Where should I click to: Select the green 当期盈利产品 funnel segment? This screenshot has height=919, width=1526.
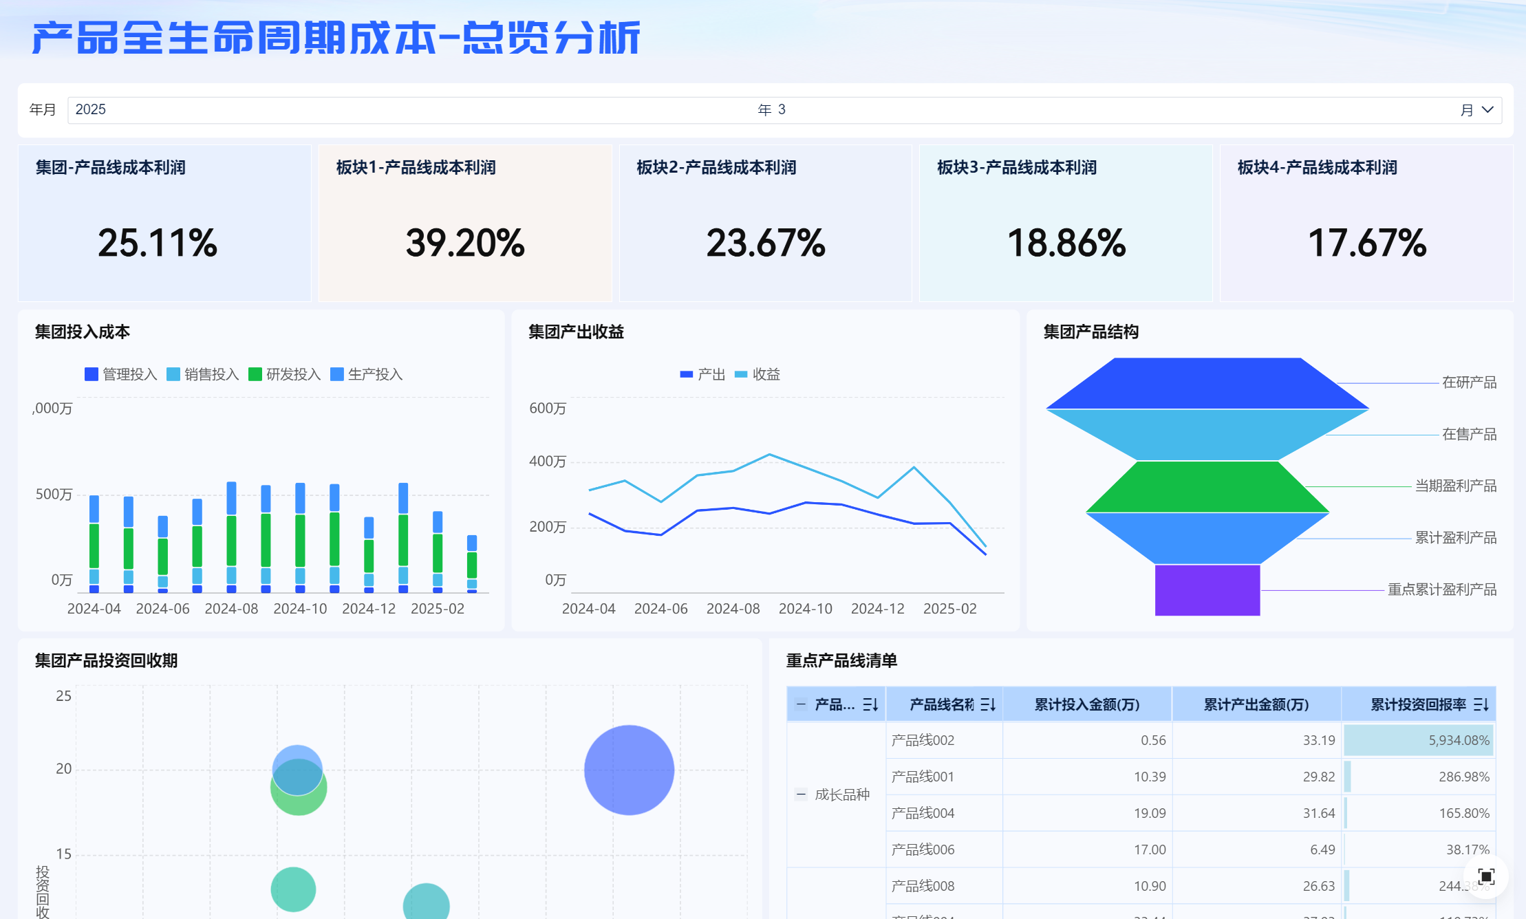1207,487
